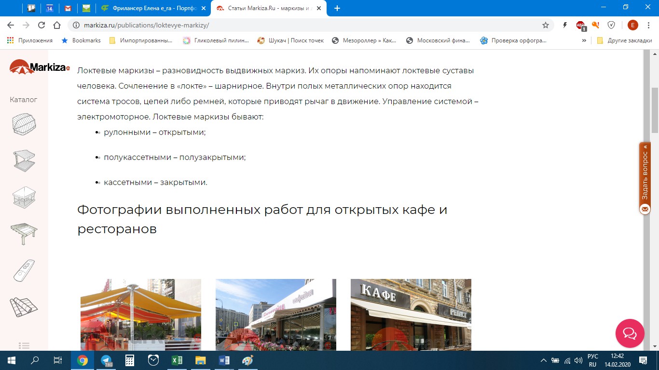Viewport: 659px width, 370px height.
Task: Open the red live chat bubble
Action: click(630, 333)
